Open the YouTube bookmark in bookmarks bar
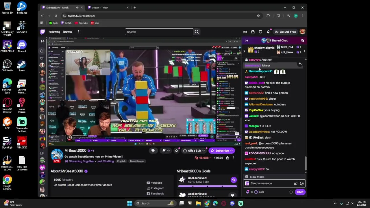The image size is (370, 208). pos(81,23)
